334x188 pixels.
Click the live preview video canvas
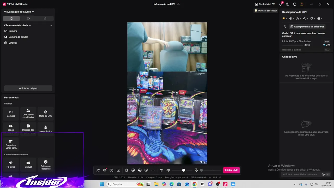pyautogui.click(x=167, y=93)
